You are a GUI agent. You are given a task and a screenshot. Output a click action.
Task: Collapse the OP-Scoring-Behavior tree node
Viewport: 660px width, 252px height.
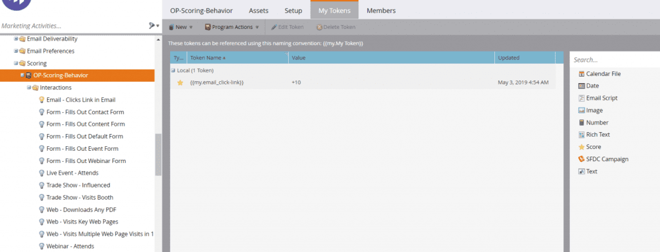tap(23, 75)
